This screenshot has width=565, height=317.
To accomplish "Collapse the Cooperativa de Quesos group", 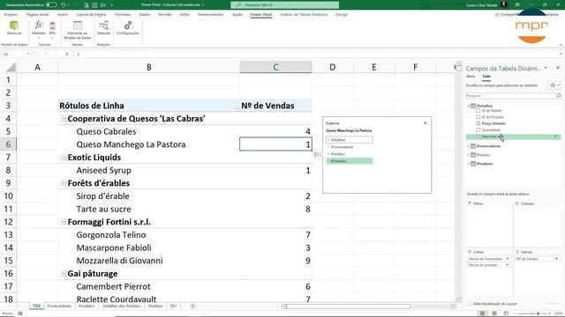I will pyautogui.click(x=64, y=119).
